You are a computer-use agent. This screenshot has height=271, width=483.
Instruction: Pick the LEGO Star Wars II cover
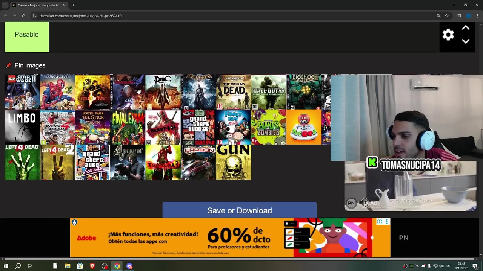[22, 92]
